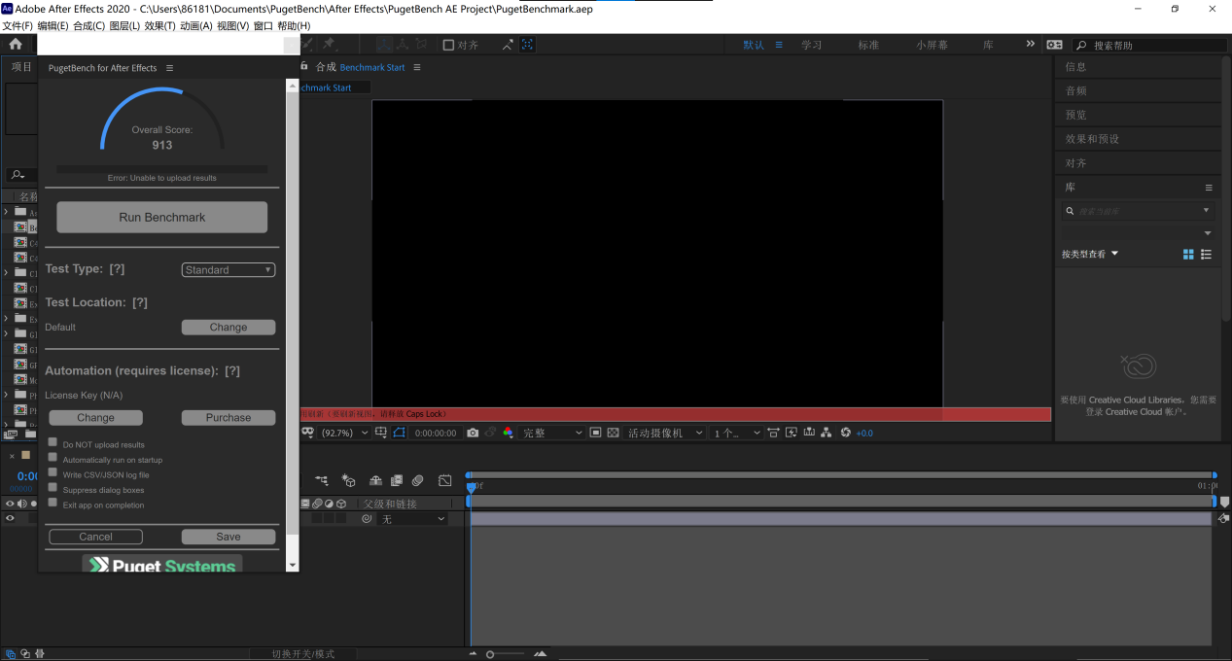Open the composition panel menu icon
The height and width of the screenshot is (661, 1232).
[417, 67]
